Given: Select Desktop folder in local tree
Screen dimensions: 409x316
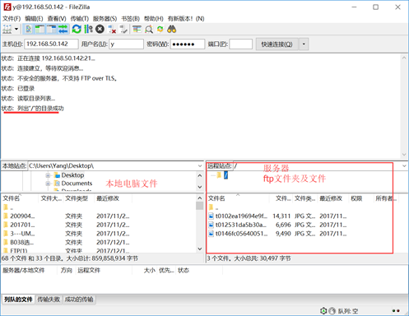Looking at the screenshot, I should [72, 175].
